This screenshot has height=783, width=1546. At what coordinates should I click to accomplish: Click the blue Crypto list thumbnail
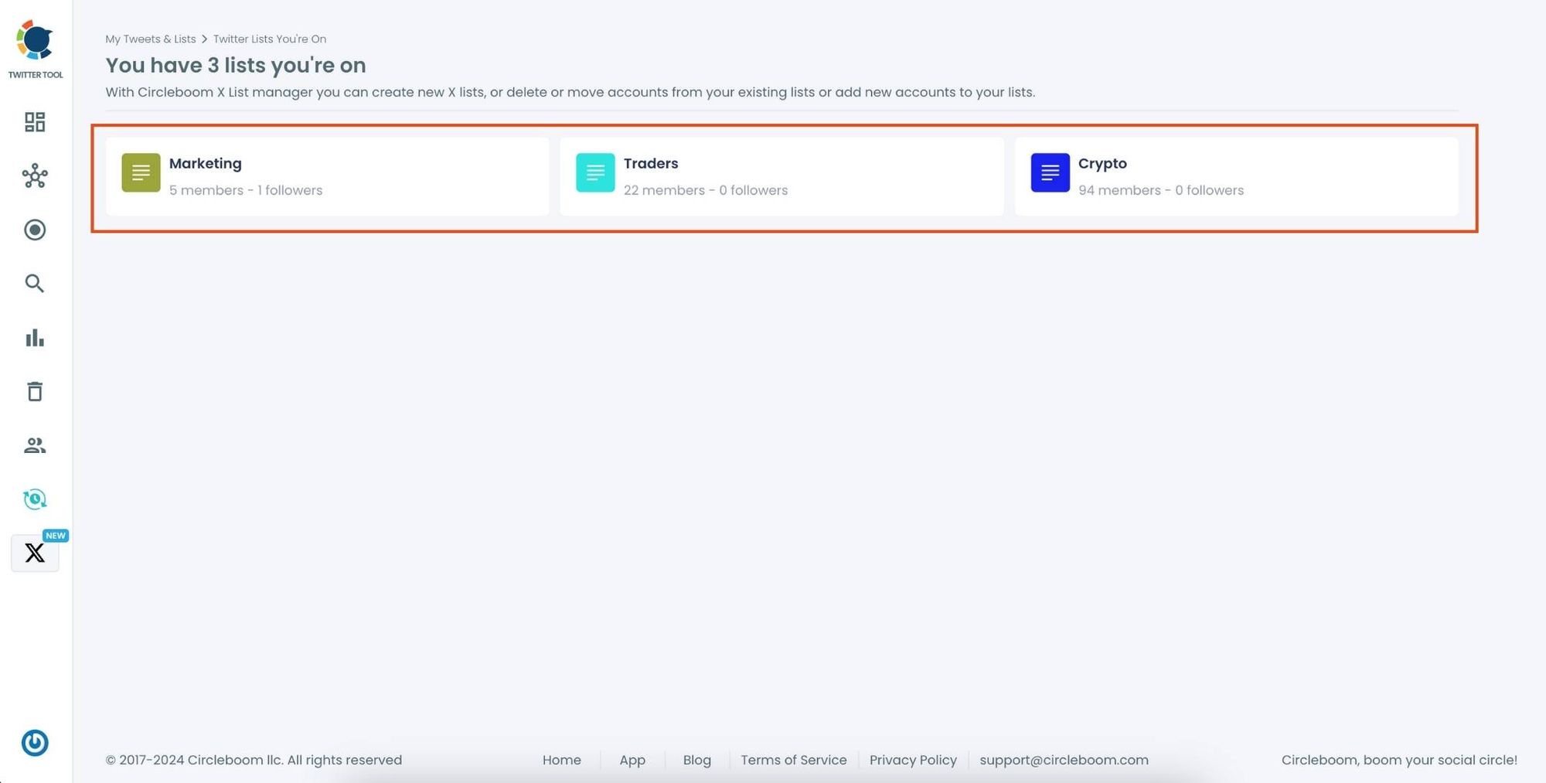pos(1050,172)
